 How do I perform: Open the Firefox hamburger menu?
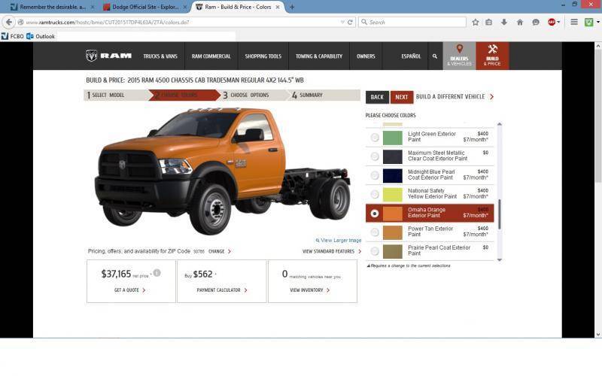pyautogui.click(x=574, y=22)
